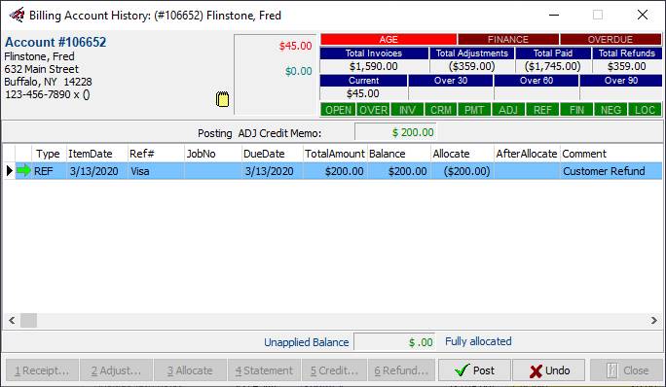
Task: Post the refund with the Post button
Action: pos(474,370)
